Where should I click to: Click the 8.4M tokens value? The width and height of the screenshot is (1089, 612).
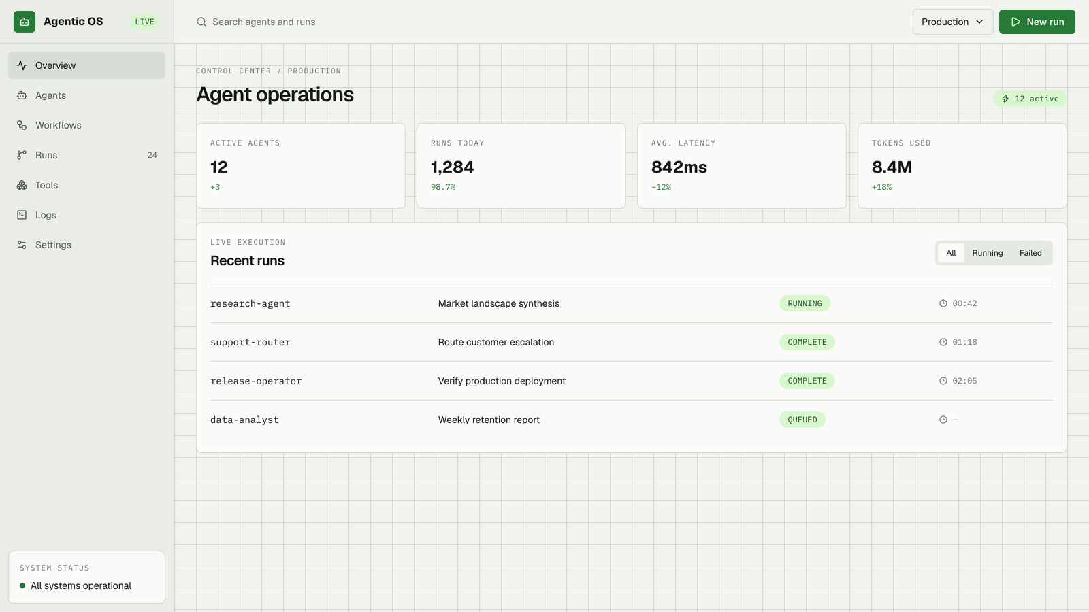click(x=892, y=167)
